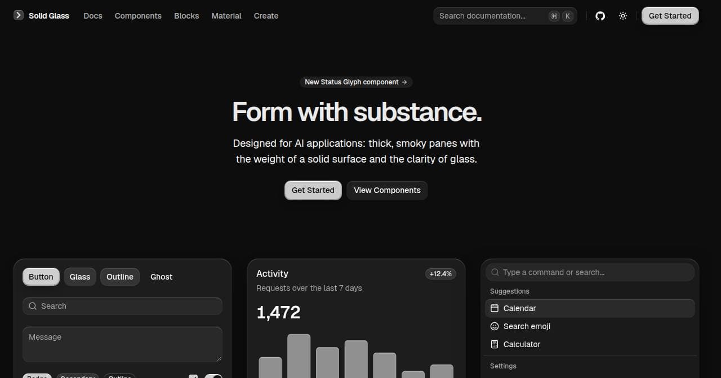Click the header Get Started button

(x=670, y=16)
